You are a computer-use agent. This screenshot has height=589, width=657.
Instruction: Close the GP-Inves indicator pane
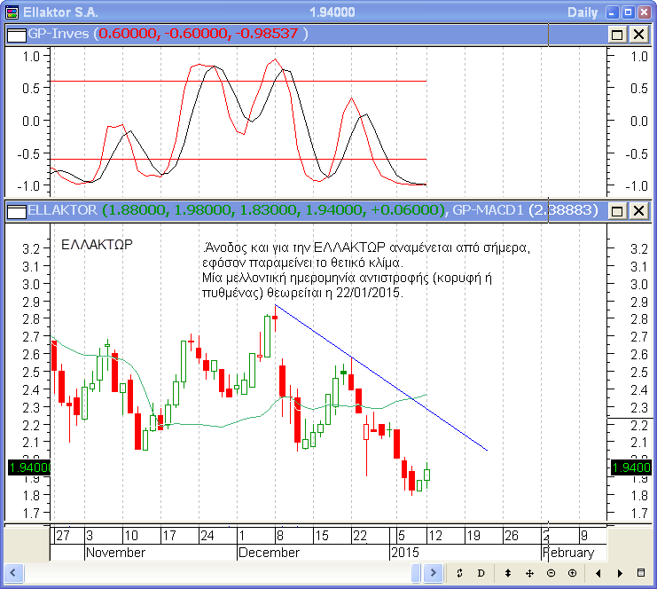[x=639, y=34]
